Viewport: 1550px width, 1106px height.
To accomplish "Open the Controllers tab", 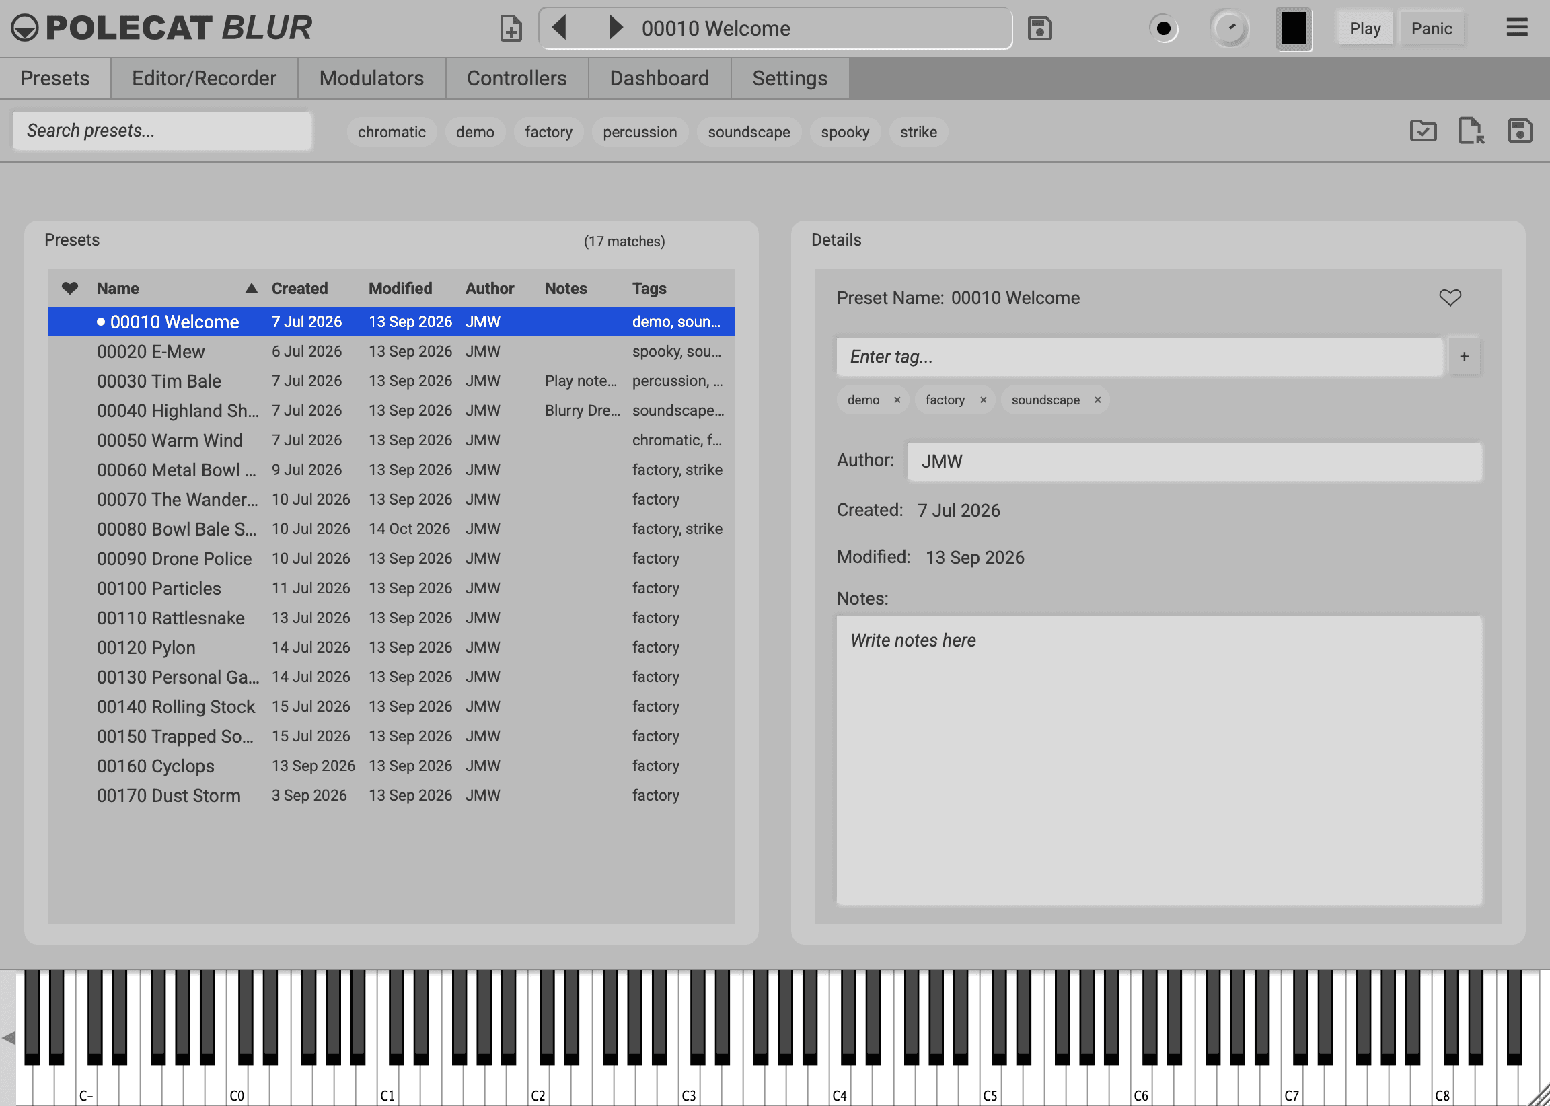I will (x=516, y=78).
